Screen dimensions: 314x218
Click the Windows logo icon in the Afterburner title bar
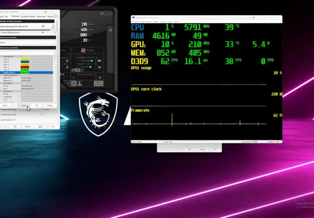point(102,14)
